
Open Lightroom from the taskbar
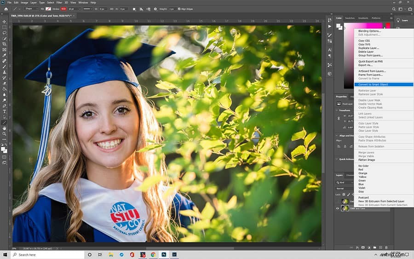(174, 255)
